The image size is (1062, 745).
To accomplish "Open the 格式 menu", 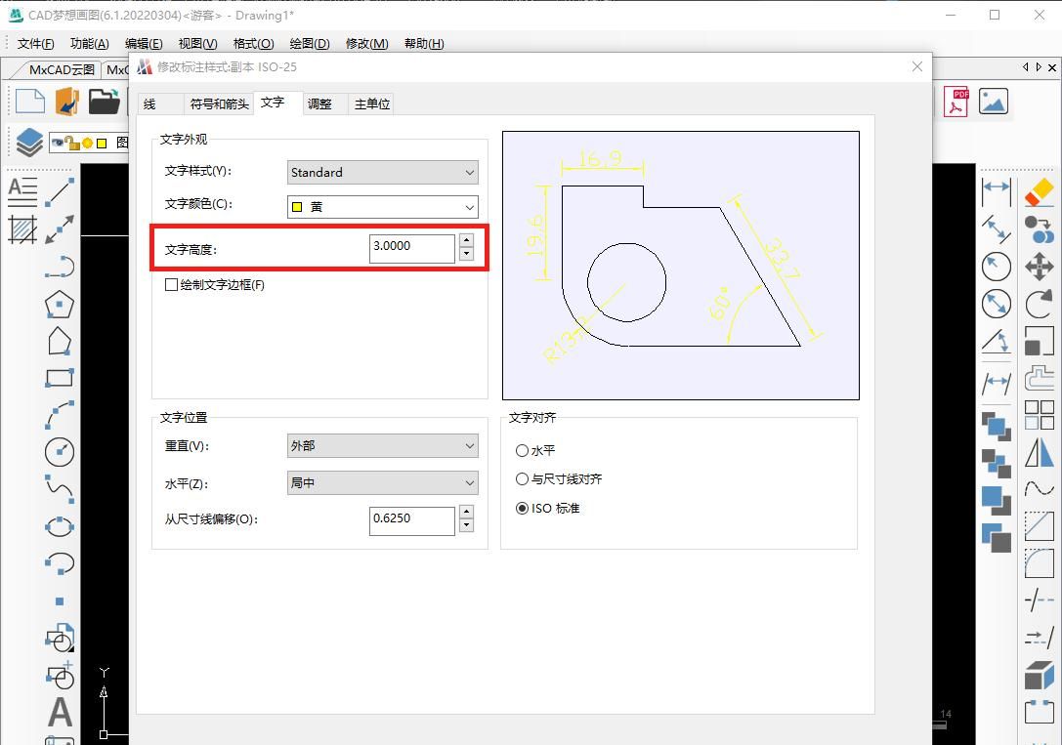I will [251, 43].
